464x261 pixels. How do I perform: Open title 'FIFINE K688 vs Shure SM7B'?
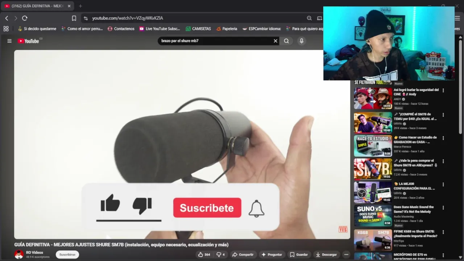(x=415, y=234)
